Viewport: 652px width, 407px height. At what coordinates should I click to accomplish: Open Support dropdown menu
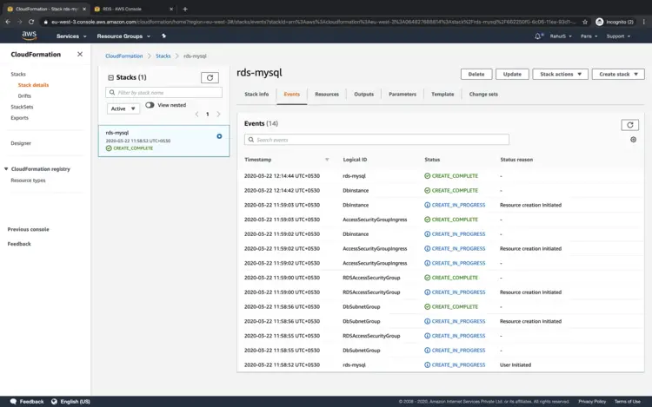click(x=618, y=36)
